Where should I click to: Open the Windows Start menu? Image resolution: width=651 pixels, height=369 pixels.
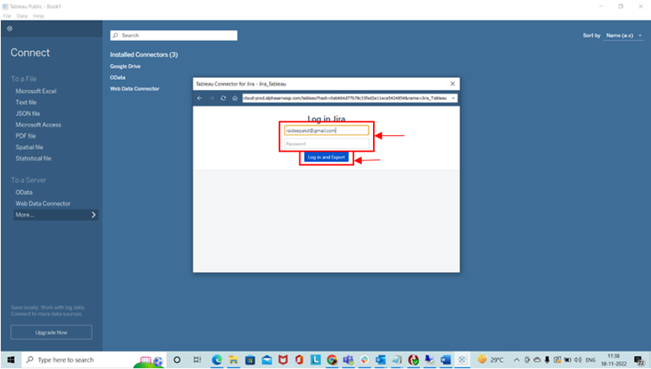(x=10, y=359)
